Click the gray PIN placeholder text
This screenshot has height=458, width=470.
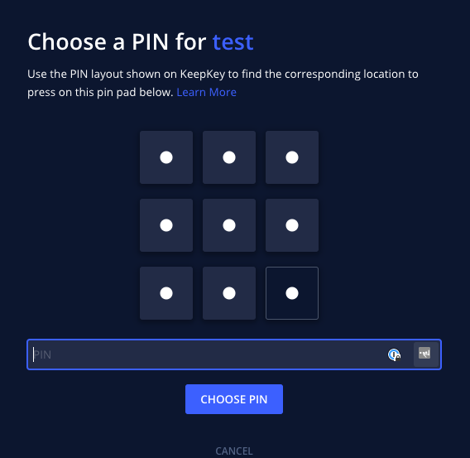coord(42,354)
